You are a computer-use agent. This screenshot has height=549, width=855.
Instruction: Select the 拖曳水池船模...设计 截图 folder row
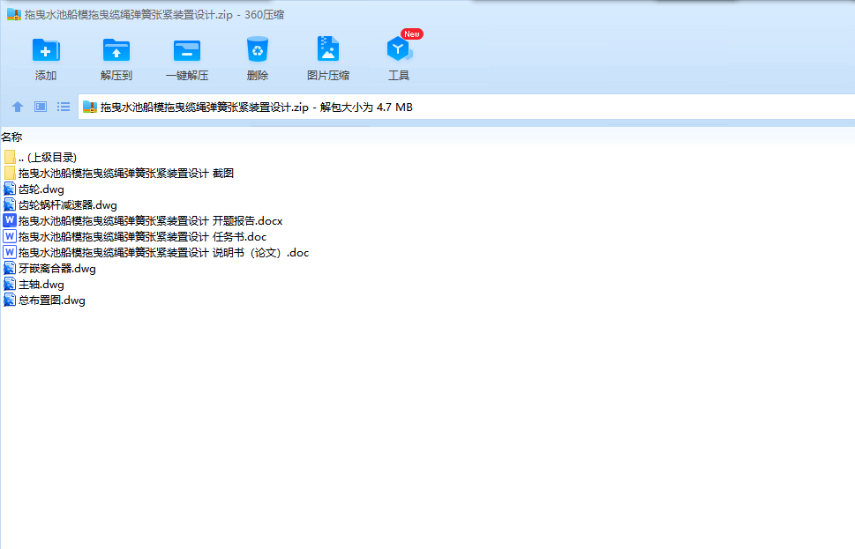pyautogui.click(x=118, y=174)
